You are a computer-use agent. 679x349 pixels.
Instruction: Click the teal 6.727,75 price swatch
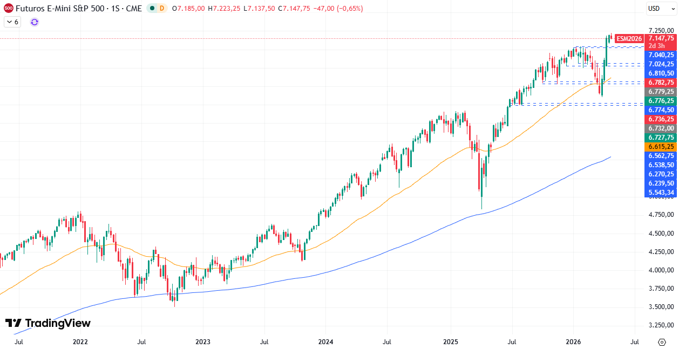(661, 137)
